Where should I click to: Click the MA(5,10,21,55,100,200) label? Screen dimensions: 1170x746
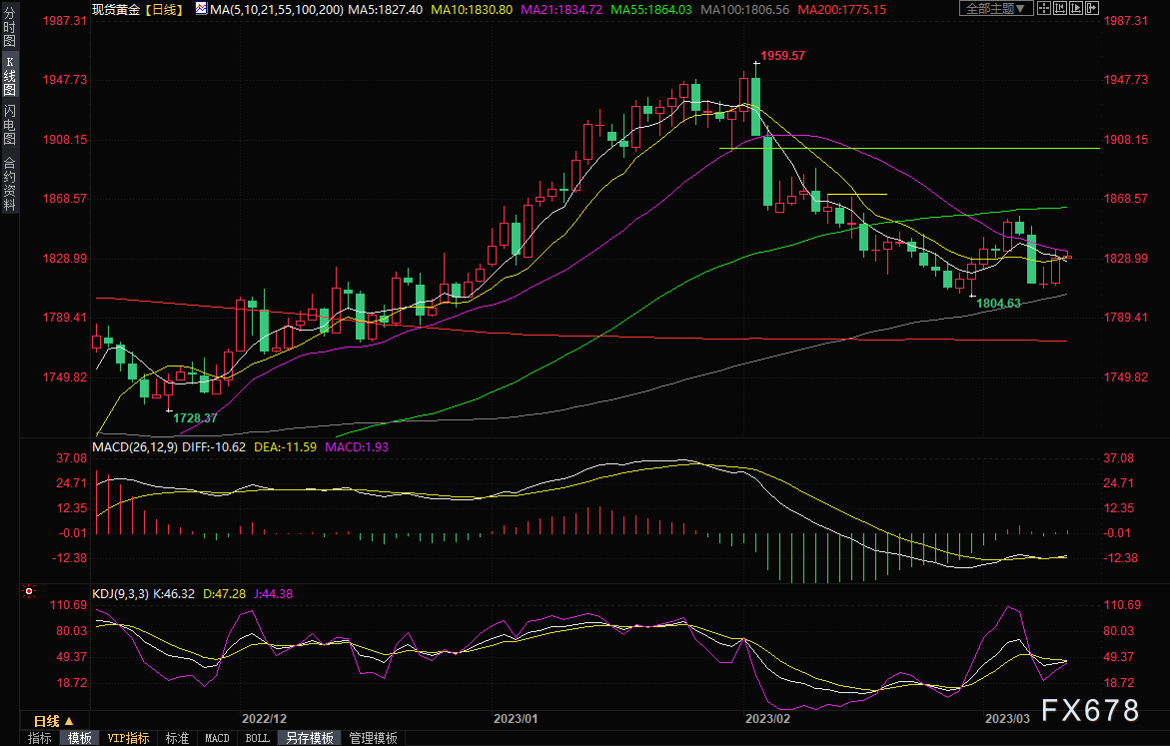[x=277, y=10]
